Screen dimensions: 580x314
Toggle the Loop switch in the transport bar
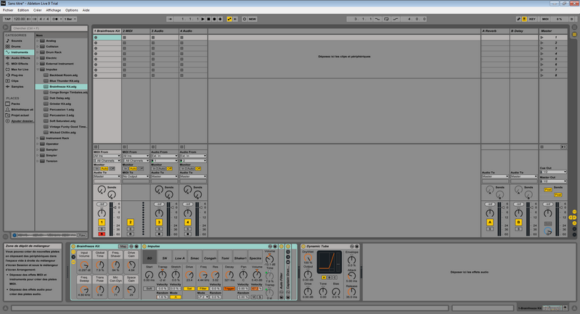pos(386,19)
